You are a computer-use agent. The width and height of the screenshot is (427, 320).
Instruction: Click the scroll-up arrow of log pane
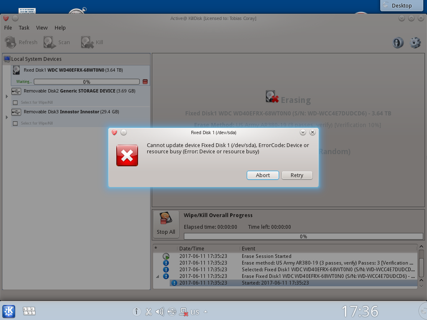421,247
